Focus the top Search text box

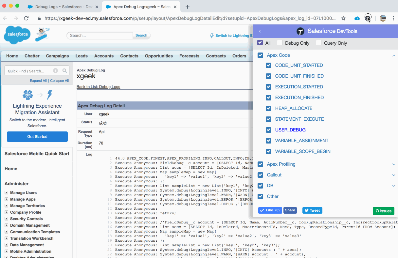100,35
